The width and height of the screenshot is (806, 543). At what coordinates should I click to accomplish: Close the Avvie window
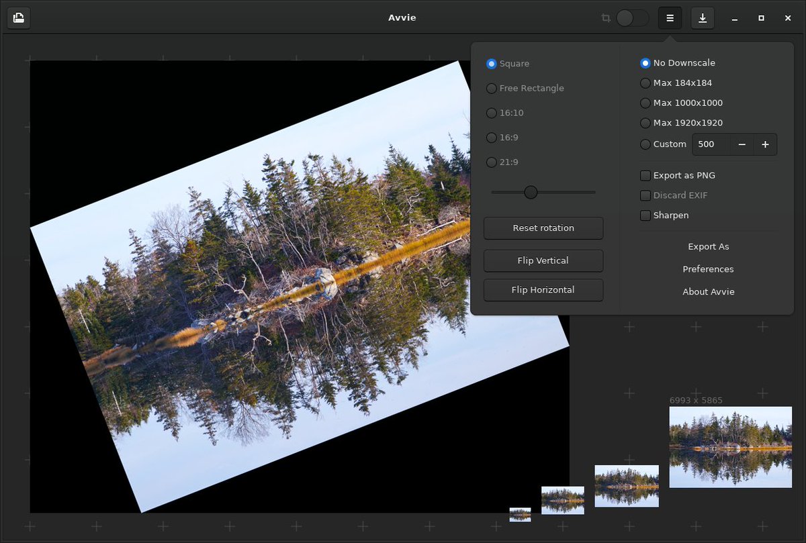(x=788, y=19)
